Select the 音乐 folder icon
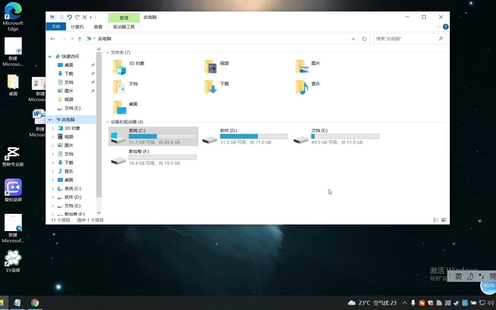Image resolution: width=496 pixels, height=310 pixels. 302,88
